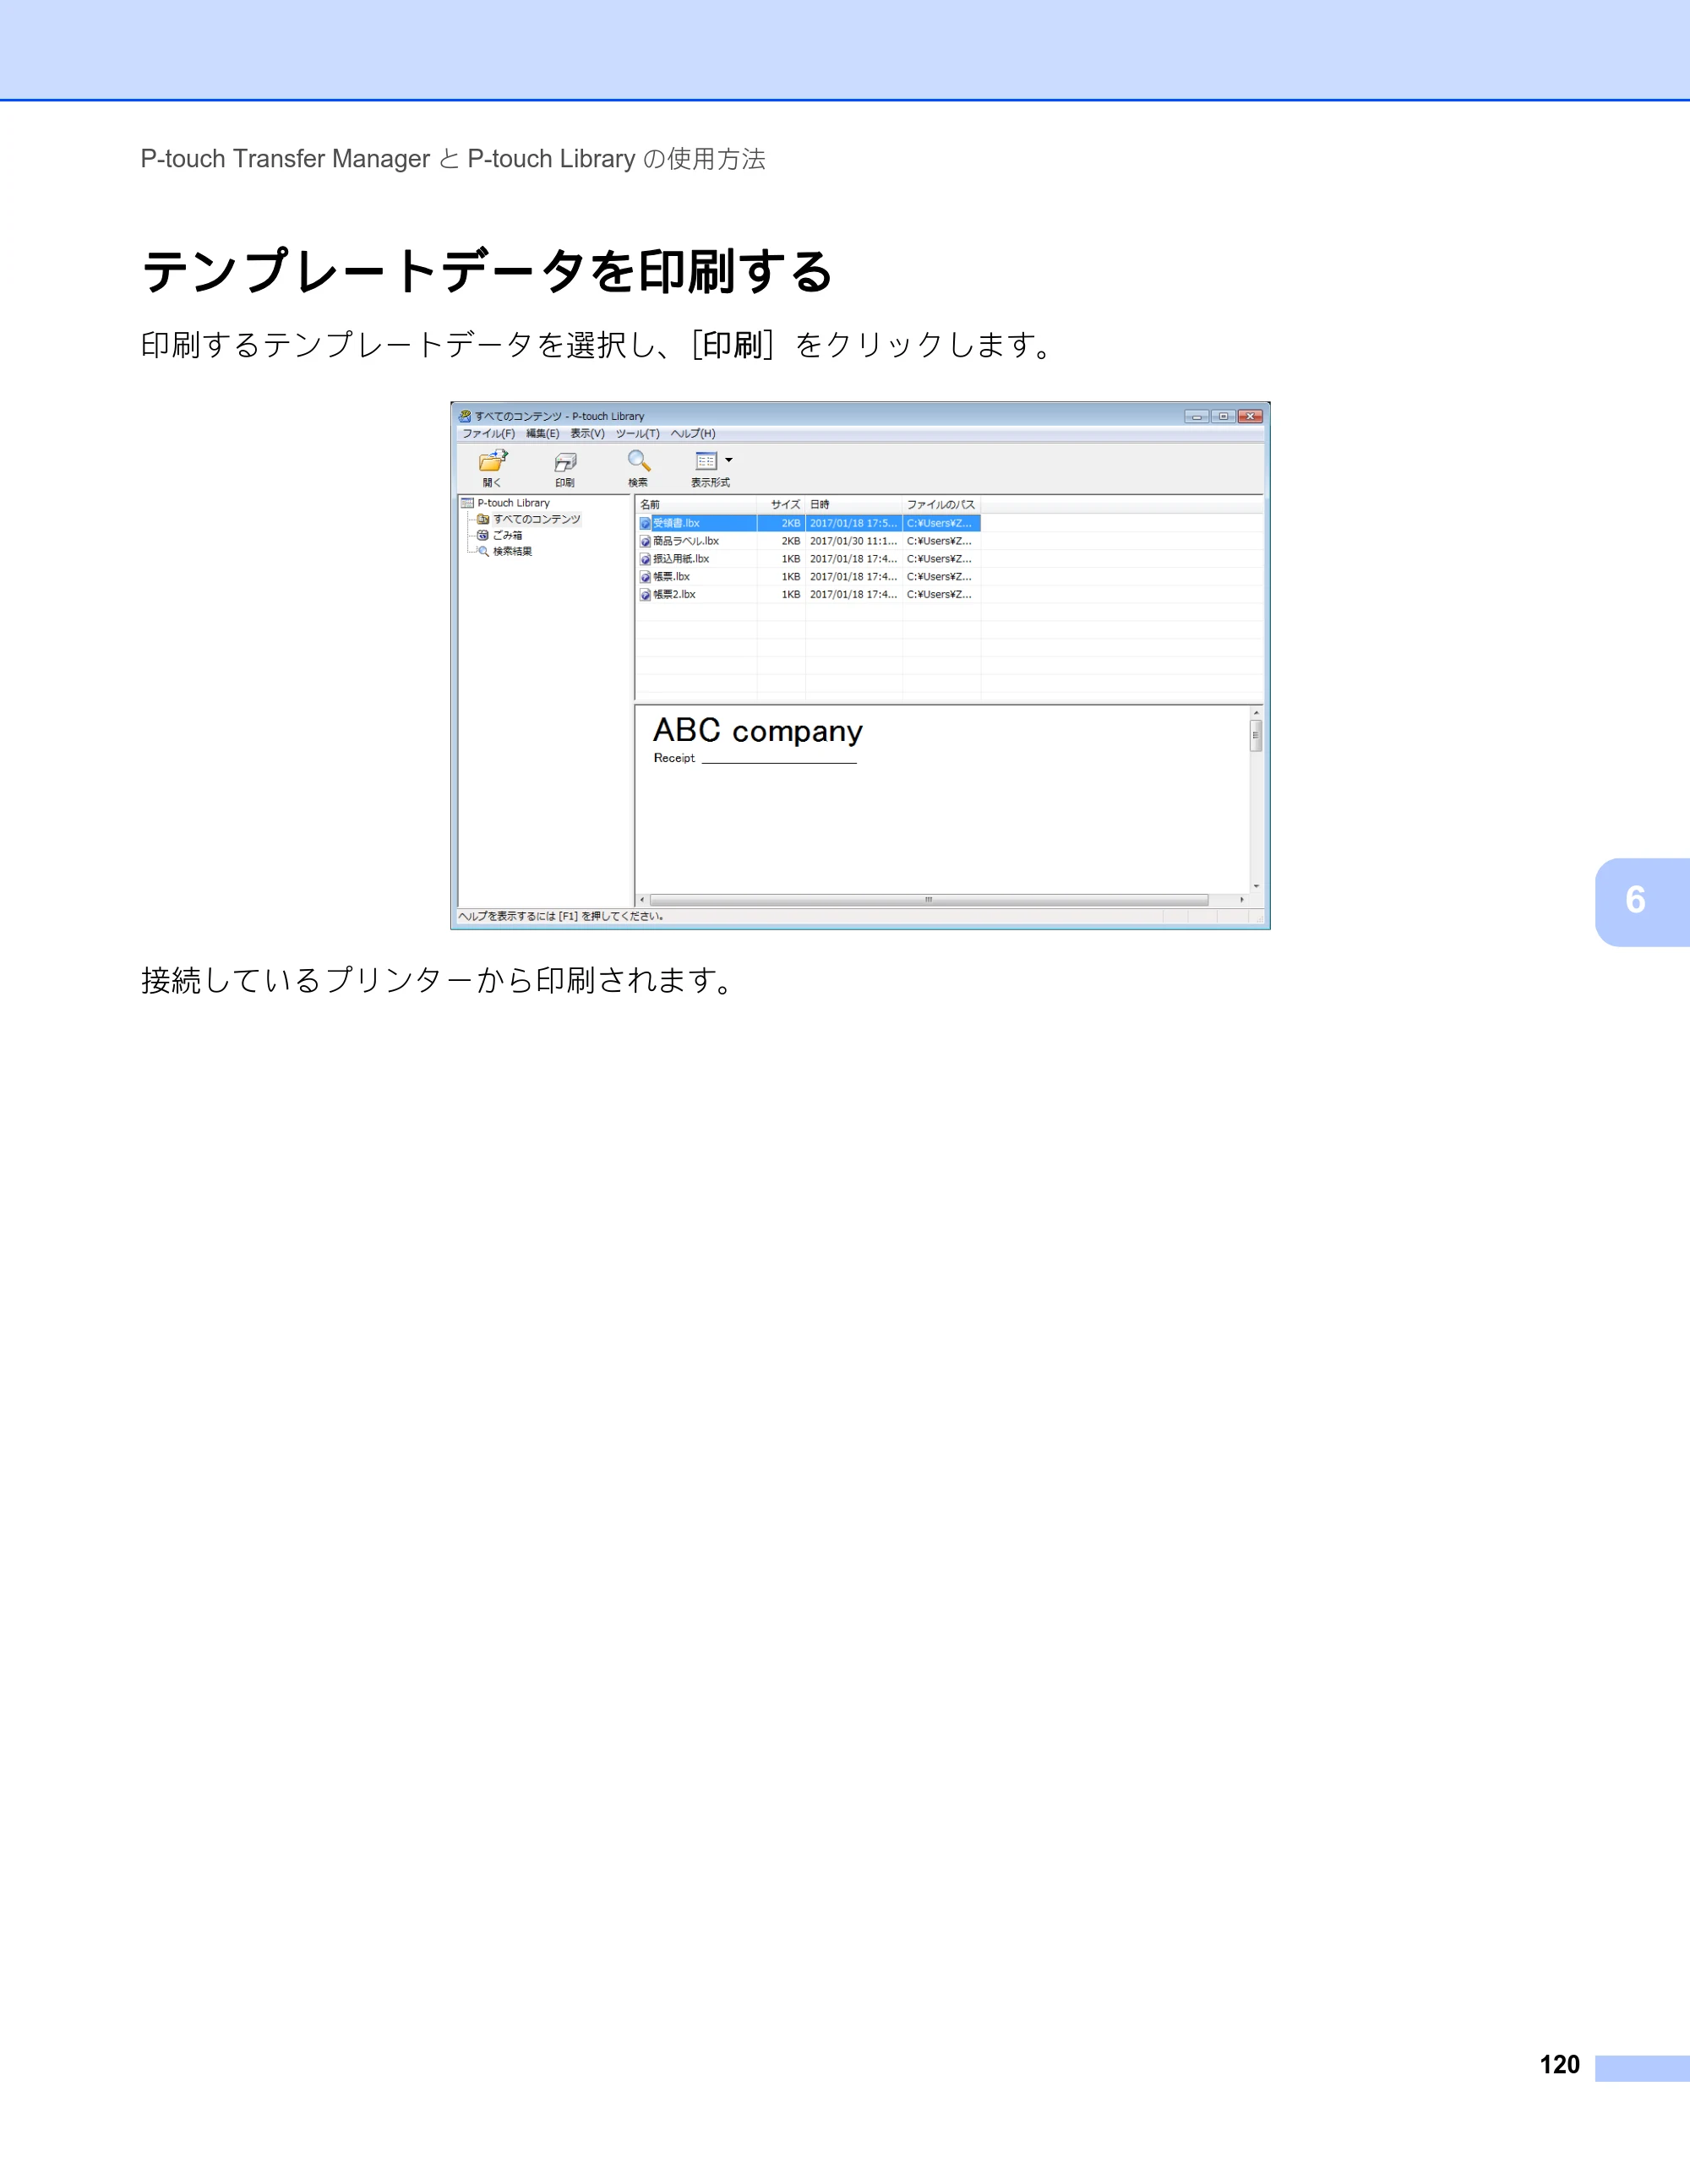Viewport: 1690px width, 2184px height.
Task: Click the 名前 column header
Action: [x=696, y=504]
